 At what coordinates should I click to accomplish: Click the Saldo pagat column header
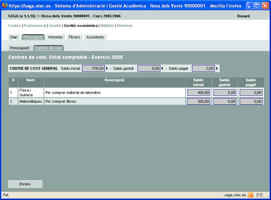[251, 82]
